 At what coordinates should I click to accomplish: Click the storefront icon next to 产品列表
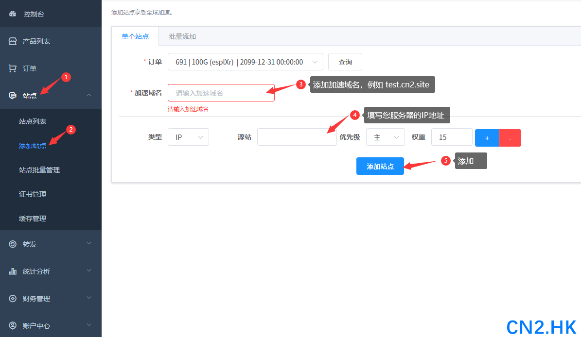click(13, 41)
